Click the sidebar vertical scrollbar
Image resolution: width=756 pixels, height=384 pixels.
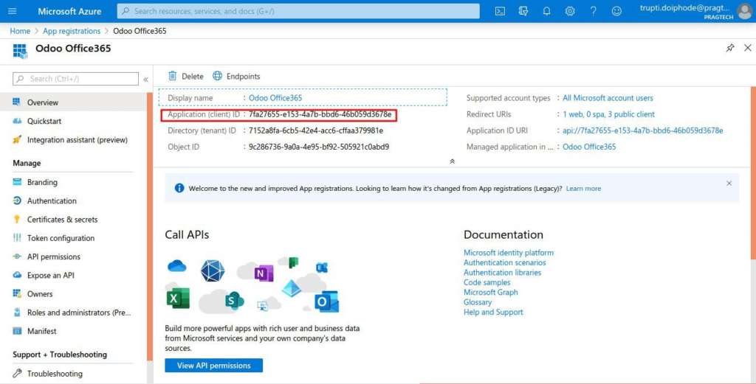pos(150,221)
